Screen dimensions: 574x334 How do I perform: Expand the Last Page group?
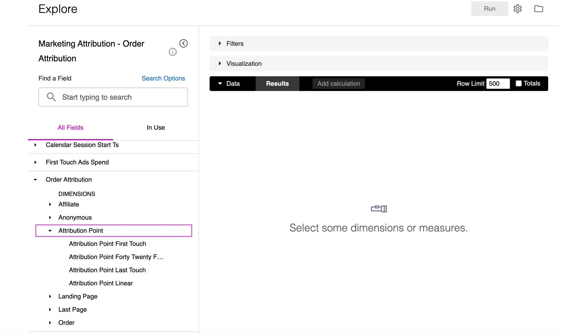pyautogui.click(x=50, y=310)
